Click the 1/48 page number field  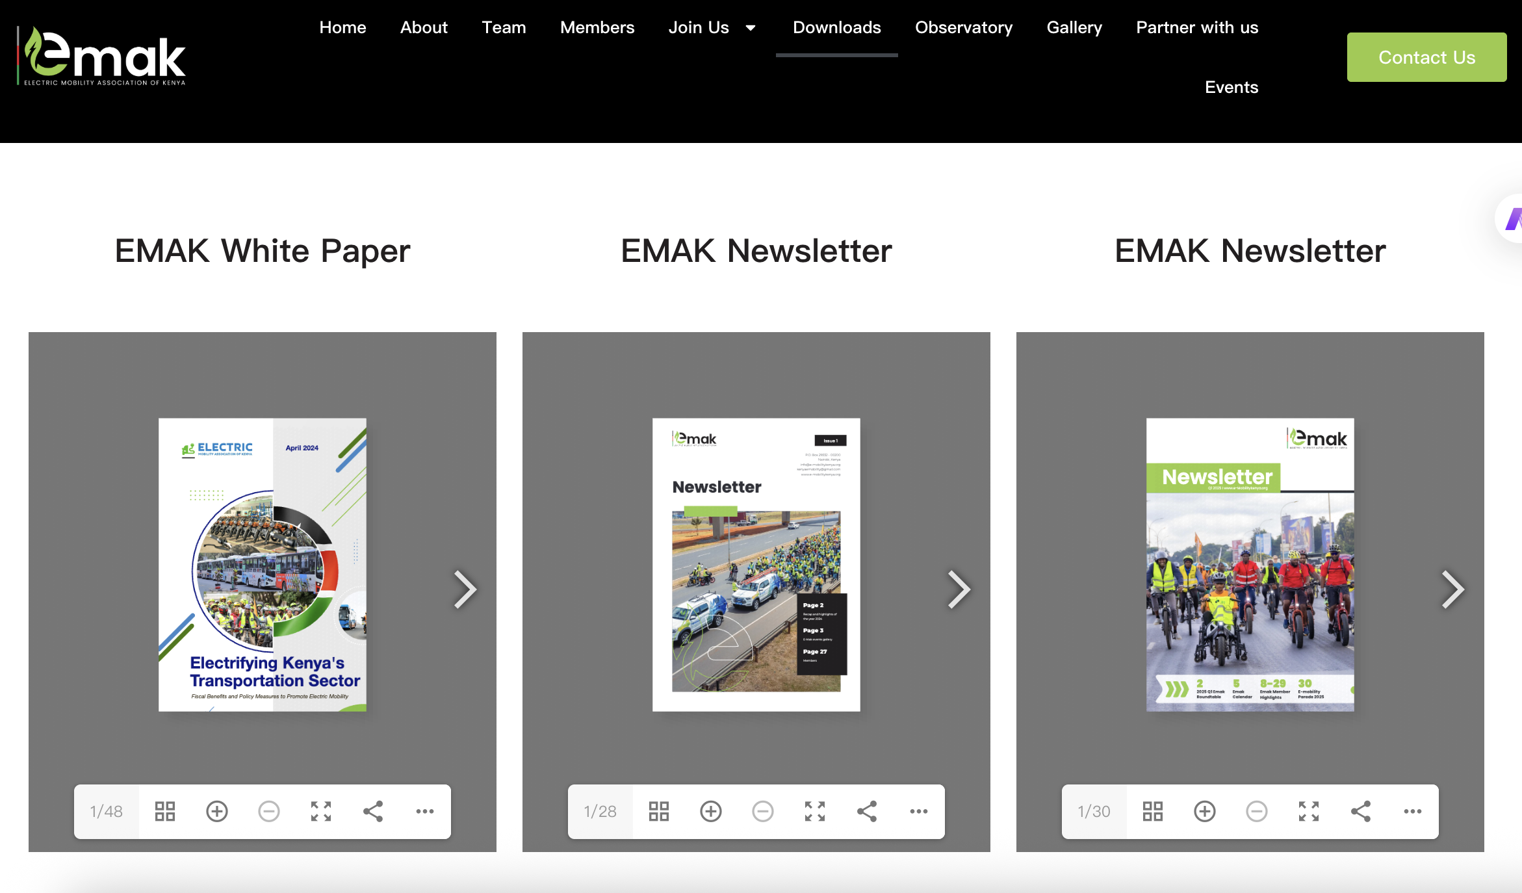(x=107, y=811)
